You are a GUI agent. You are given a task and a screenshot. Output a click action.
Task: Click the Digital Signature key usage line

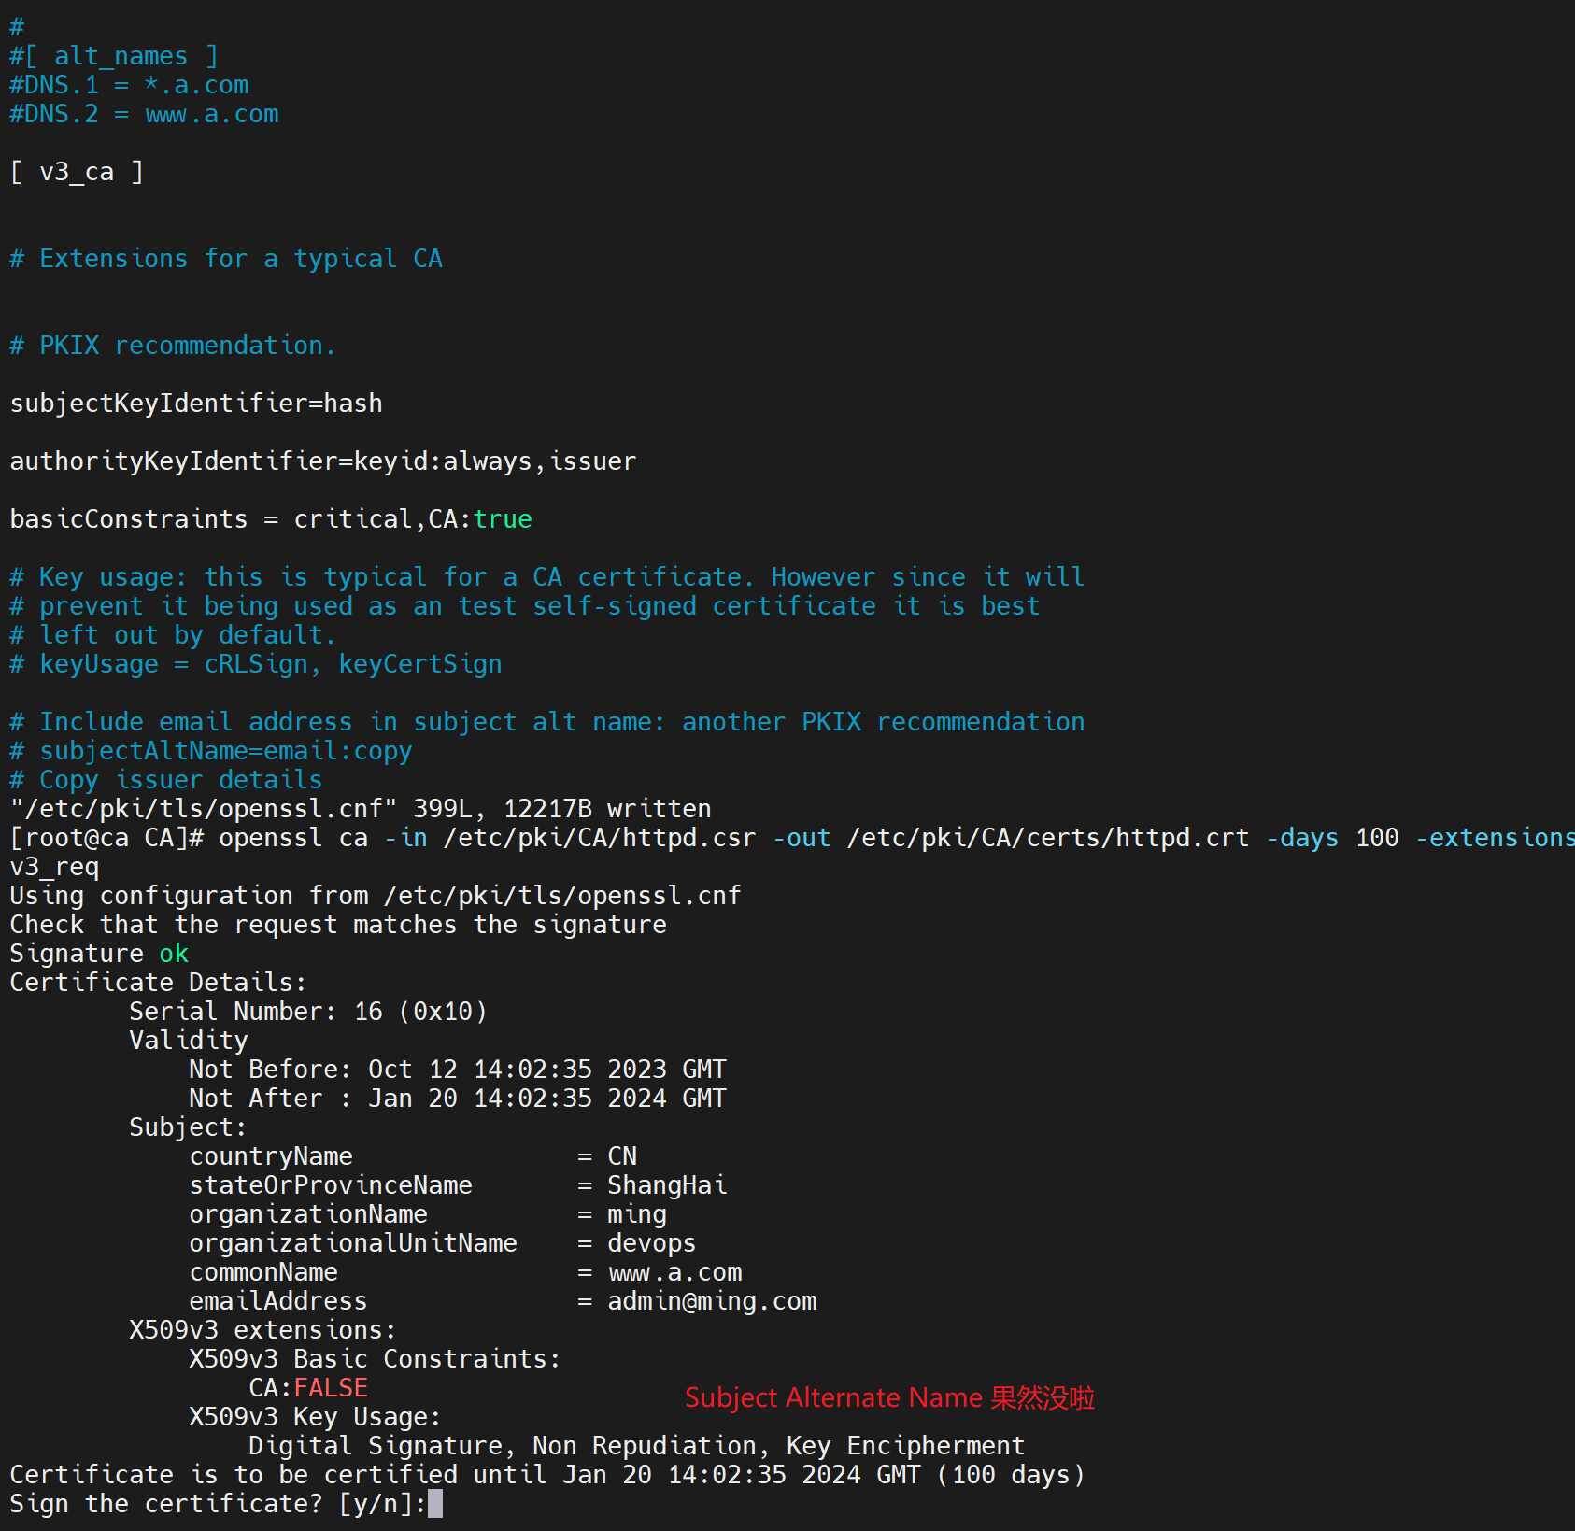(637, 1446)
